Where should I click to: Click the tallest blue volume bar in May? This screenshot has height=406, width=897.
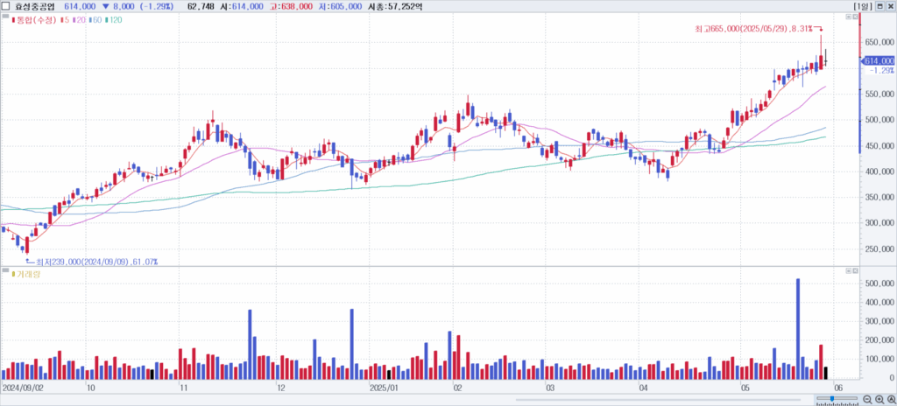point(798,329)
